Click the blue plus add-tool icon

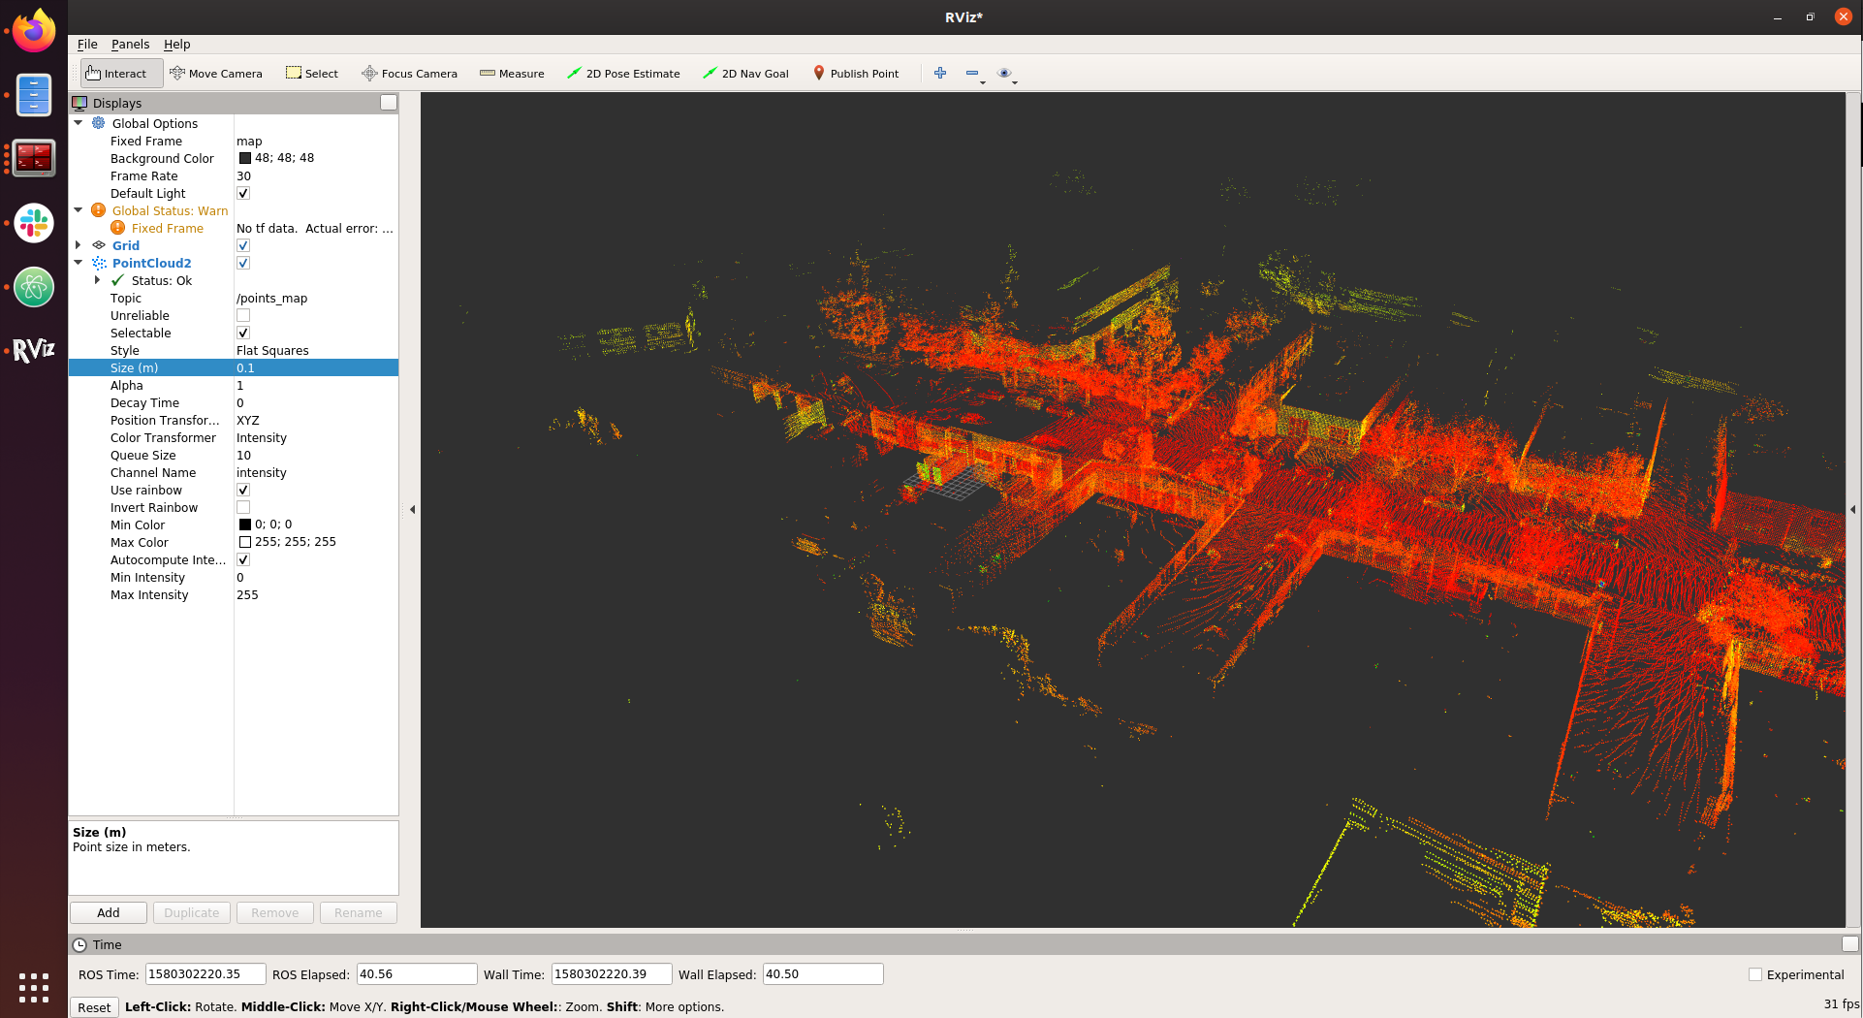tap(940, 74)
